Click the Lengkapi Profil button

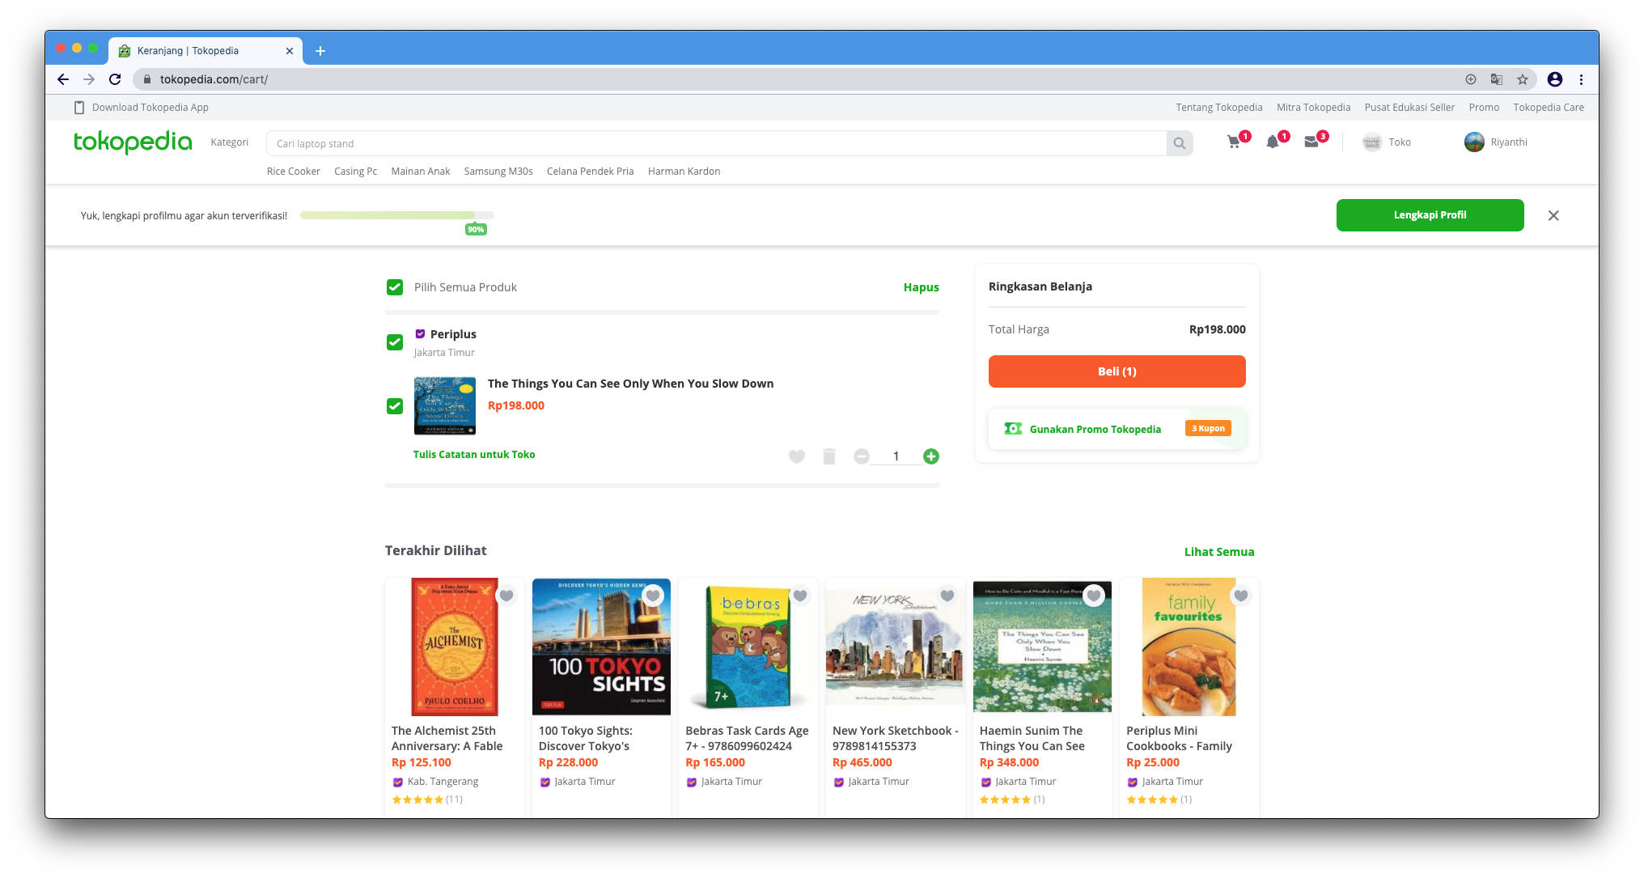click(x=1430, y=215)
